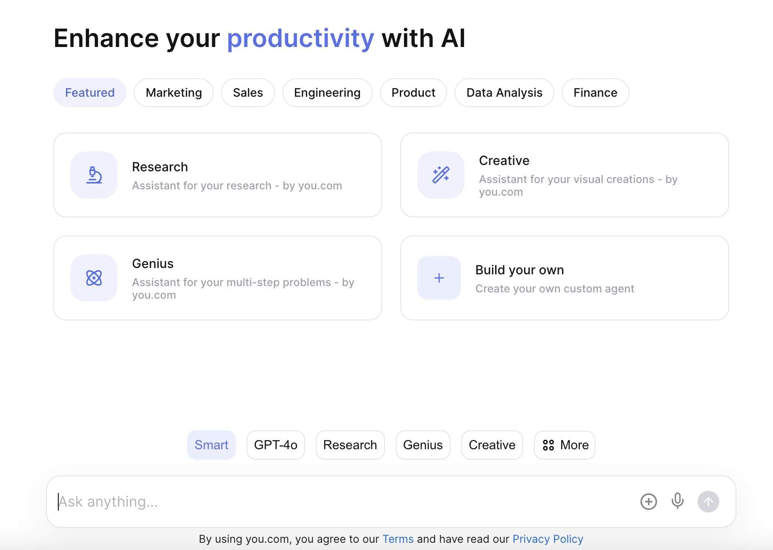
Task: Select the Genius mode chip
Action: 423,445
